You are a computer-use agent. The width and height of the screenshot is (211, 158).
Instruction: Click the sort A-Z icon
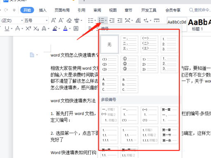(x=138, y=21)
